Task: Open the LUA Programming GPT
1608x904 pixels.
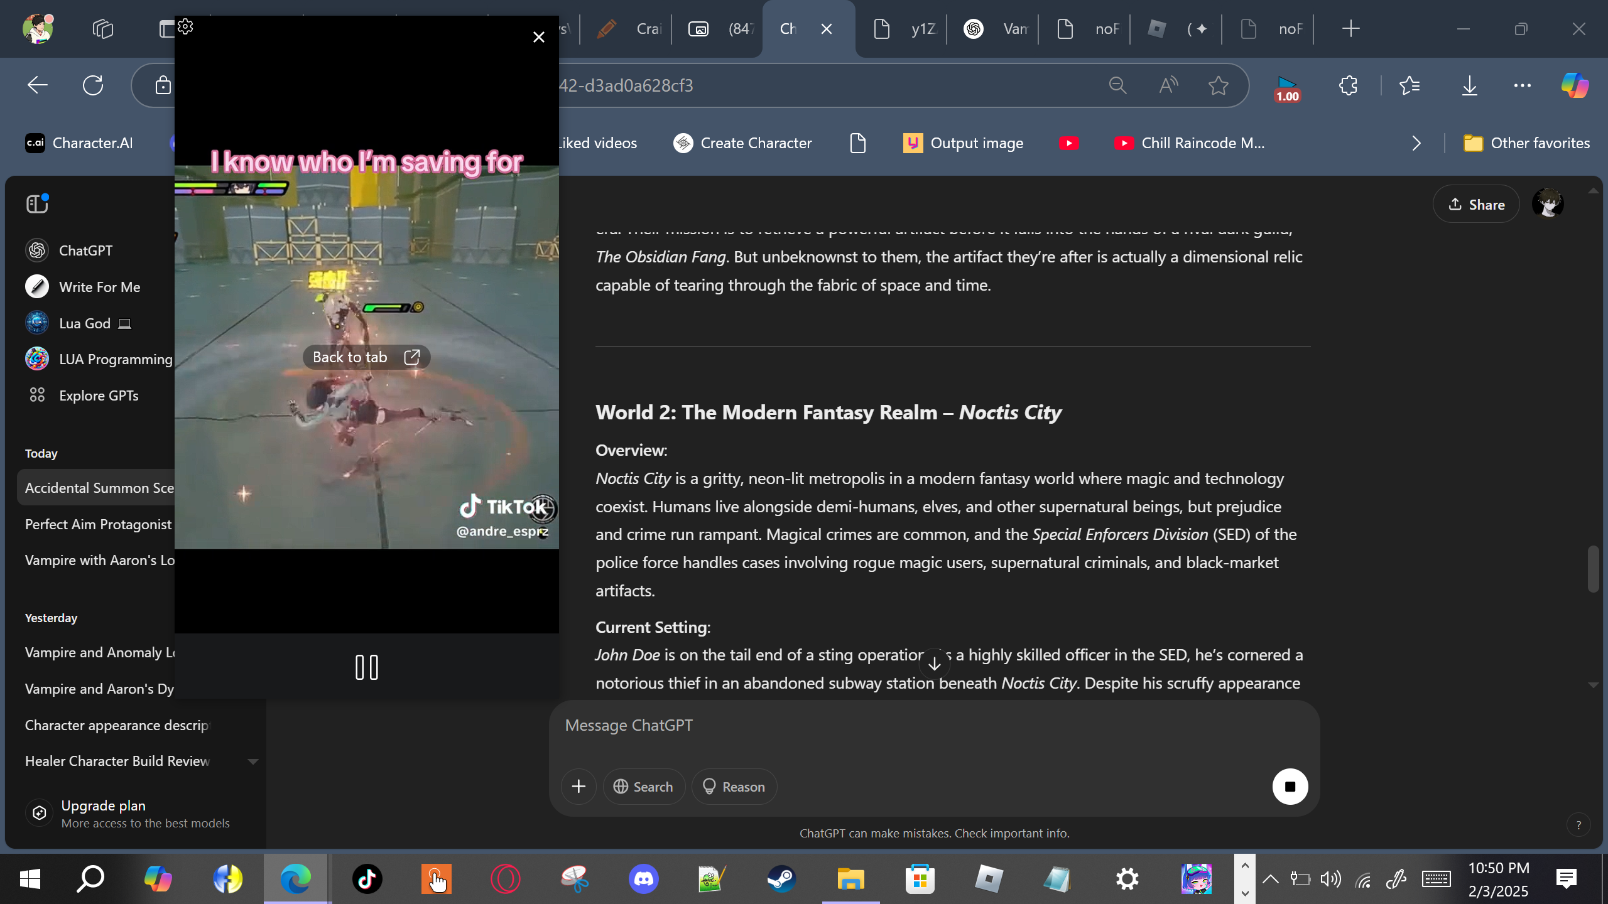Action: (x=99, y=359)
